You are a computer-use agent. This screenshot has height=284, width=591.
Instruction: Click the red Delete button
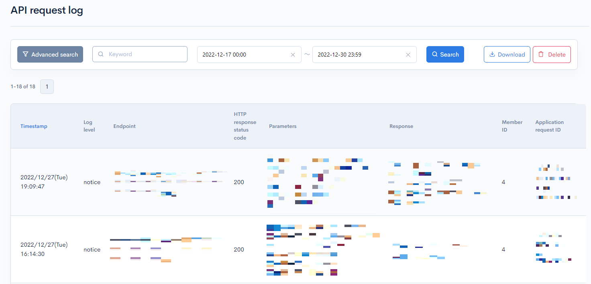point(551,55)
